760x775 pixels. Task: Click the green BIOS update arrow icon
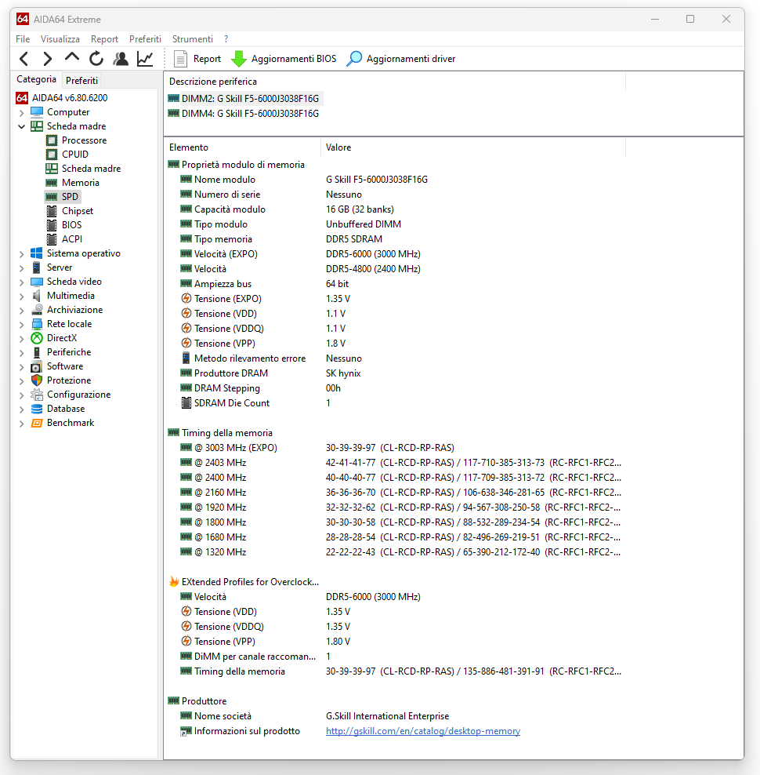[x=239, y=59]
